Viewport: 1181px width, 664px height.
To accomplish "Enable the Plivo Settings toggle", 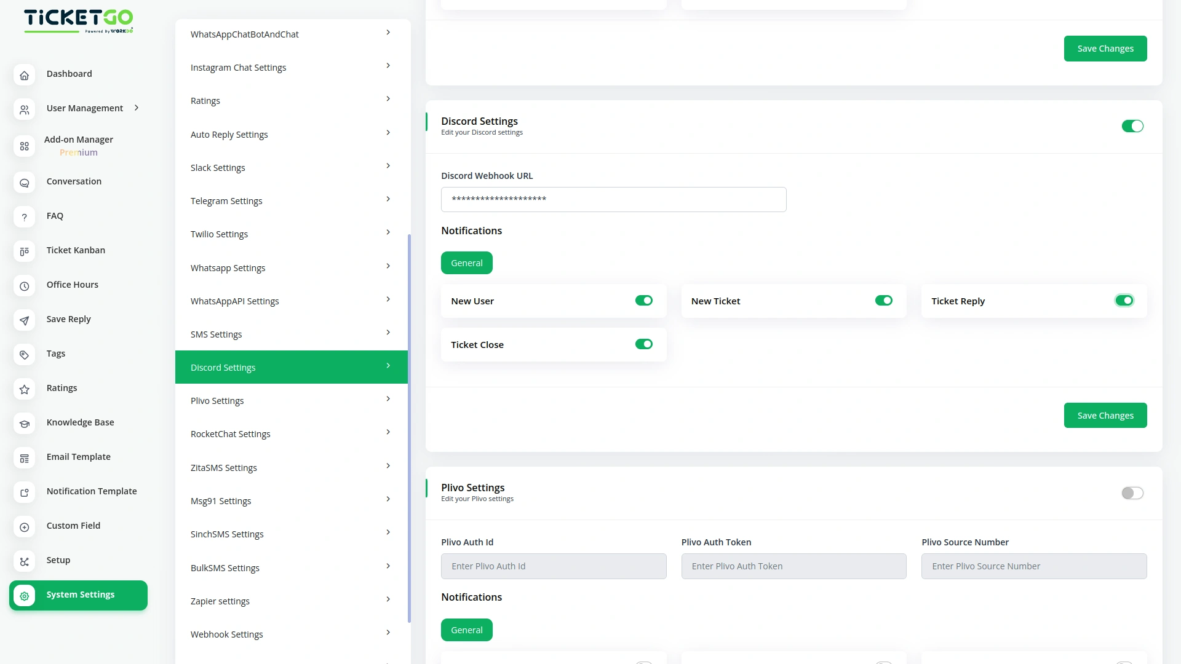I will [x=1132, y=493].
